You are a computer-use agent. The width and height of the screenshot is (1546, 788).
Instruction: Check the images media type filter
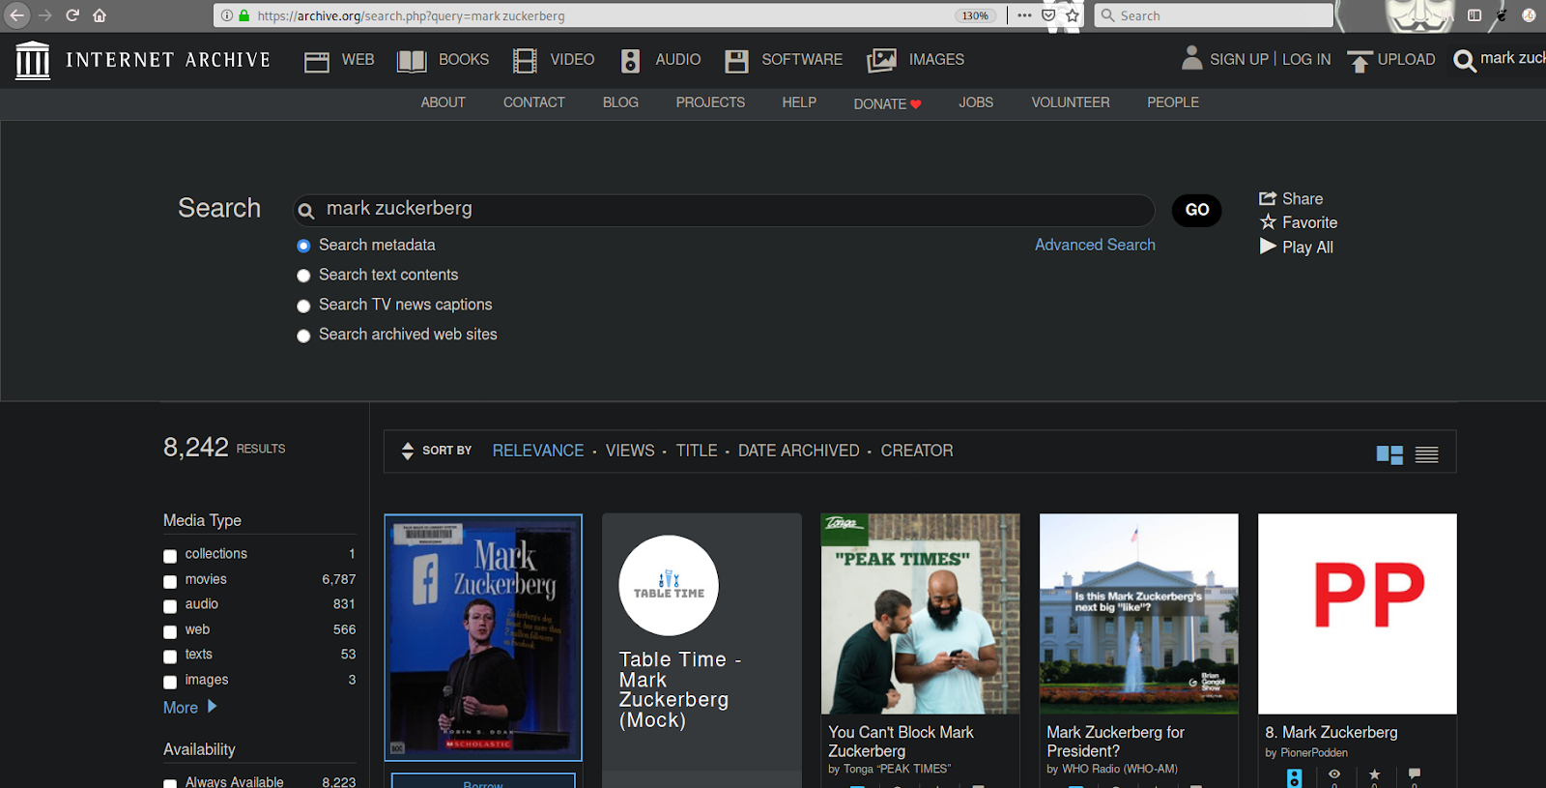coord(170,682)
